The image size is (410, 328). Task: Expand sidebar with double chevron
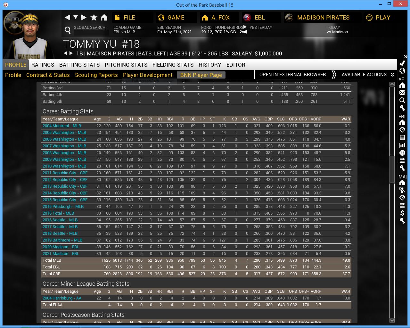pyautogui.click(x=406, y=56)
